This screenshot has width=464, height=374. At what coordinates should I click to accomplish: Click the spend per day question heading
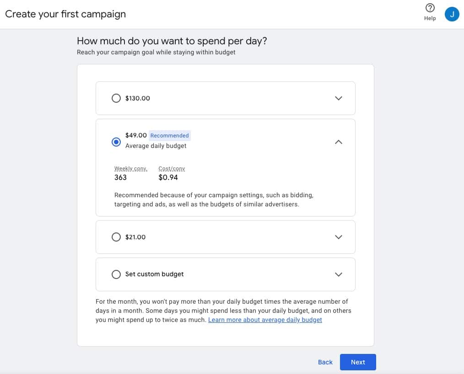click(172, 41)
